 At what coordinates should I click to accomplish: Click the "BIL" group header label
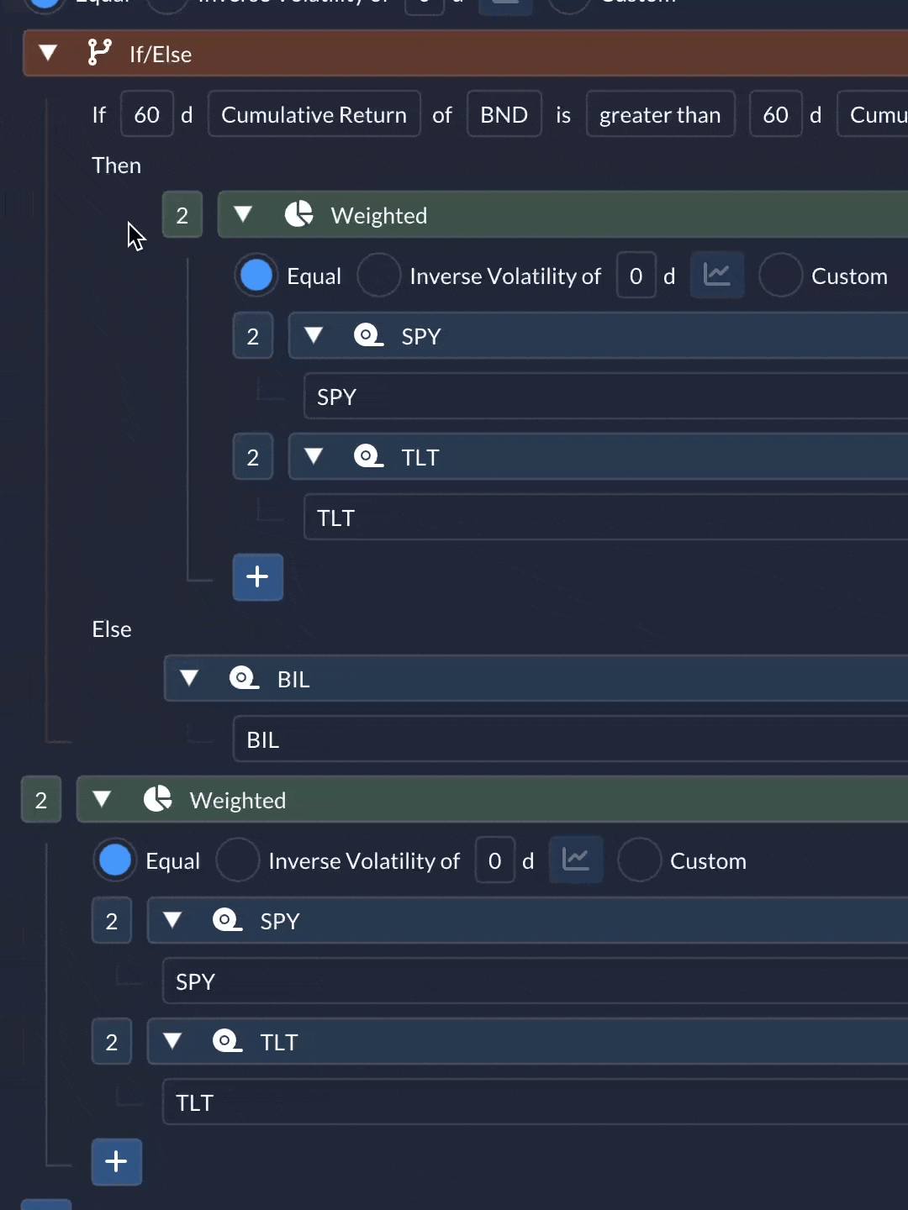pyautogui.click(x=293, y=680)
